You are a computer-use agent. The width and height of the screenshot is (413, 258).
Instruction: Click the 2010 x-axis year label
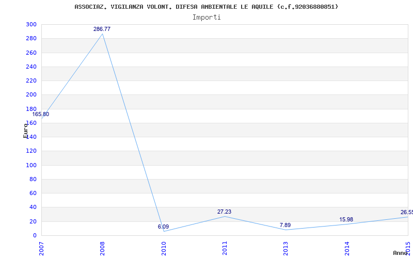(x=164, y=249)
